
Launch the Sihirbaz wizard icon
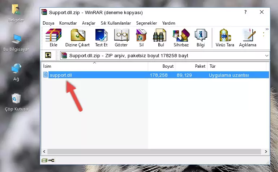[x=181, y=35]
